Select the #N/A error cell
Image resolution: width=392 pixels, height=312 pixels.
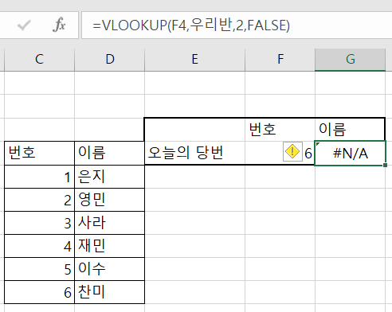pyautogui.click(x=350, y=154)
